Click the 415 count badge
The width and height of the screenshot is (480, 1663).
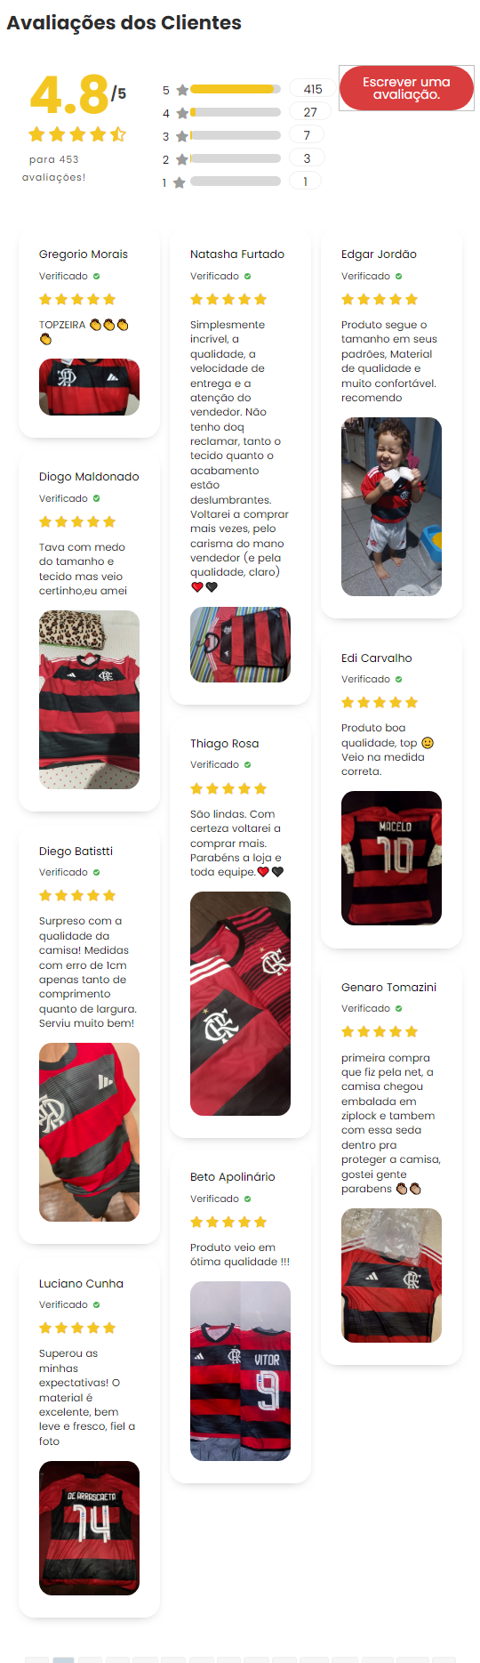(313, 89)
